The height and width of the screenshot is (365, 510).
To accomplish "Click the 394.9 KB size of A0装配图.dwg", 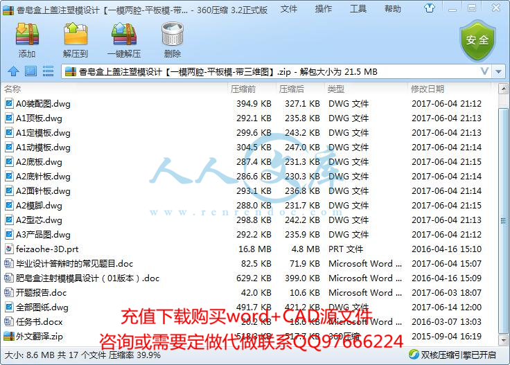I will [x=254, y=104].
